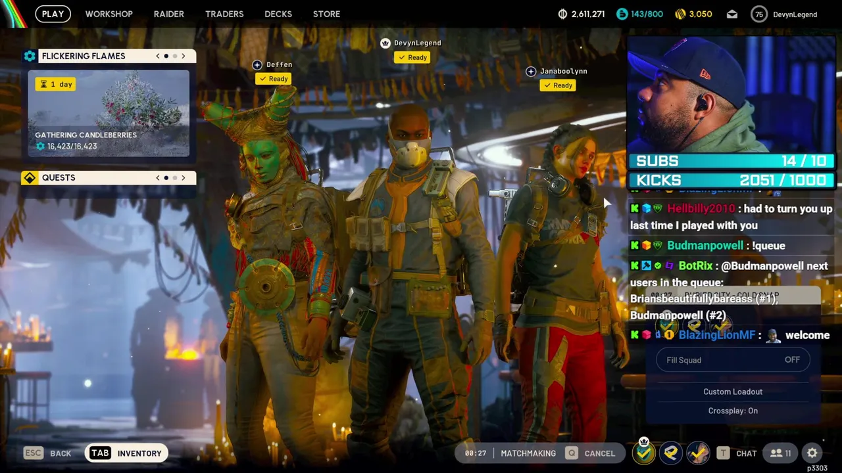This screenshot has height=473, width=842.
Task: Click Hellbilly2010 username in the stream chat
Action: 701,209
